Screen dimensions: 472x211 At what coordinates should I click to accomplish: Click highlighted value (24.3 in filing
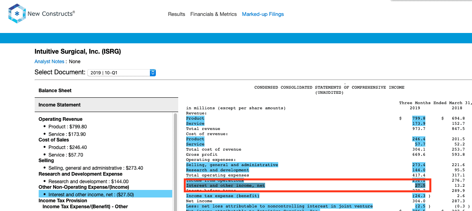click(419, 196)
